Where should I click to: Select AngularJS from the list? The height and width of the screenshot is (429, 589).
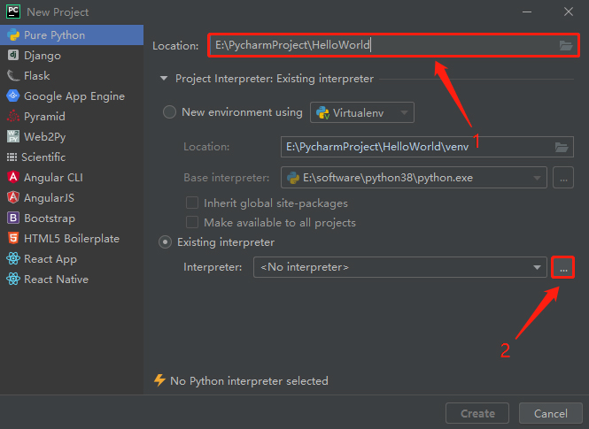(x=72, y=197)
